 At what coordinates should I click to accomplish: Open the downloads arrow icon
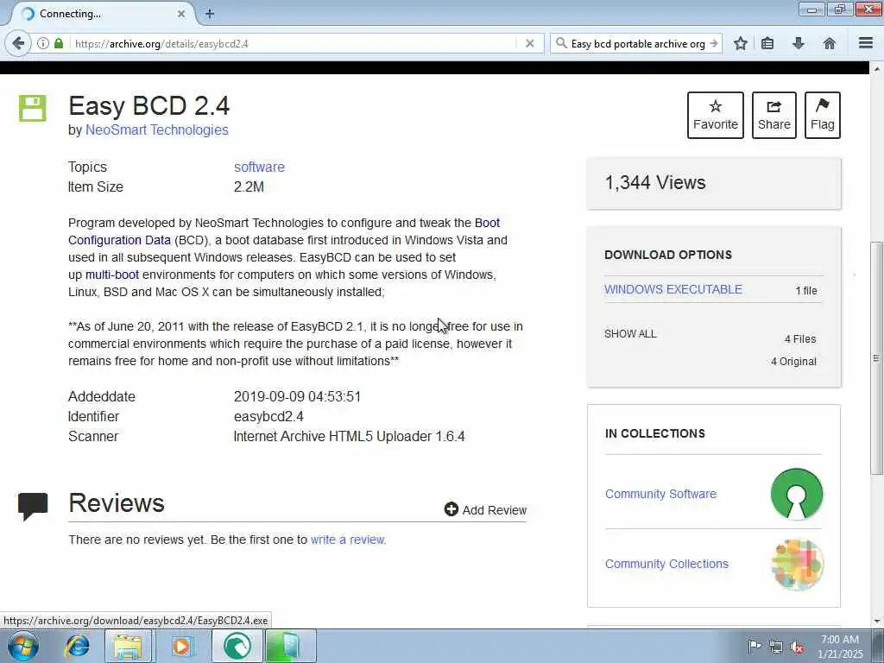799,43
